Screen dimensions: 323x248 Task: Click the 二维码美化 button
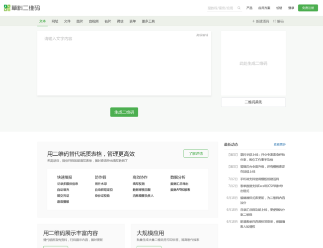(253, 102)
